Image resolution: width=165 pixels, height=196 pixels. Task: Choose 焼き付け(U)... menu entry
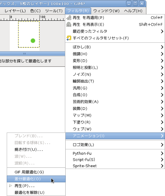click(x=36, y=150)
